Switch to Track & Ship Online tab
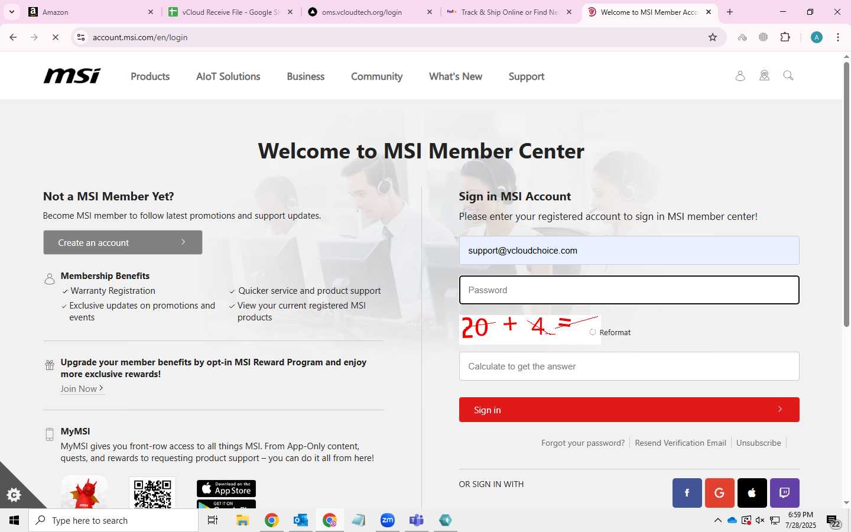The image size is (851, 532). point(509,12)
